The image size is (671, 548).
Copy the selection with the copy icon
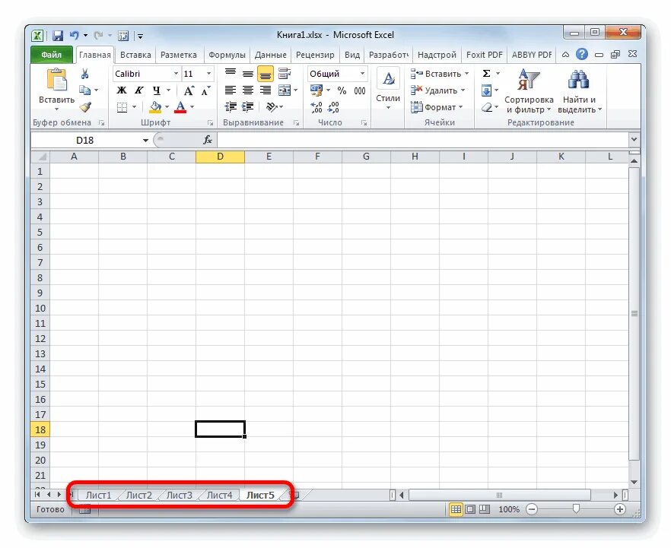84,90
